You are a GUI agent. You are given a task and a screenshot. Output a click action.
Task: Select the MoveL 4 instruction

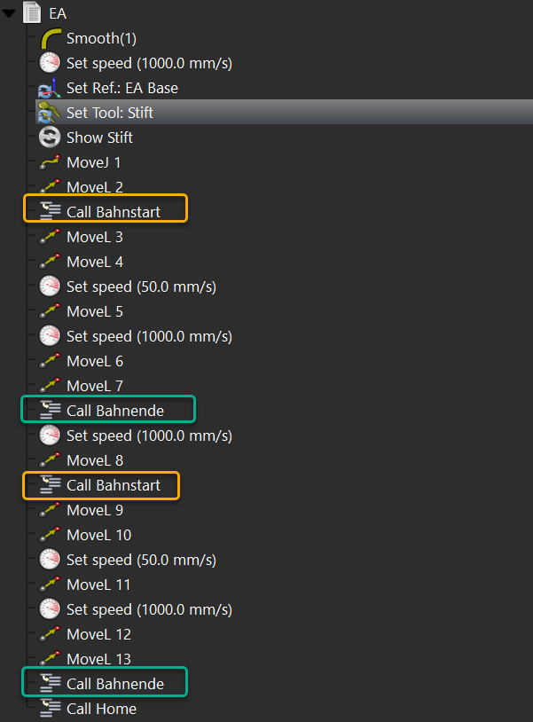point(94,263)
